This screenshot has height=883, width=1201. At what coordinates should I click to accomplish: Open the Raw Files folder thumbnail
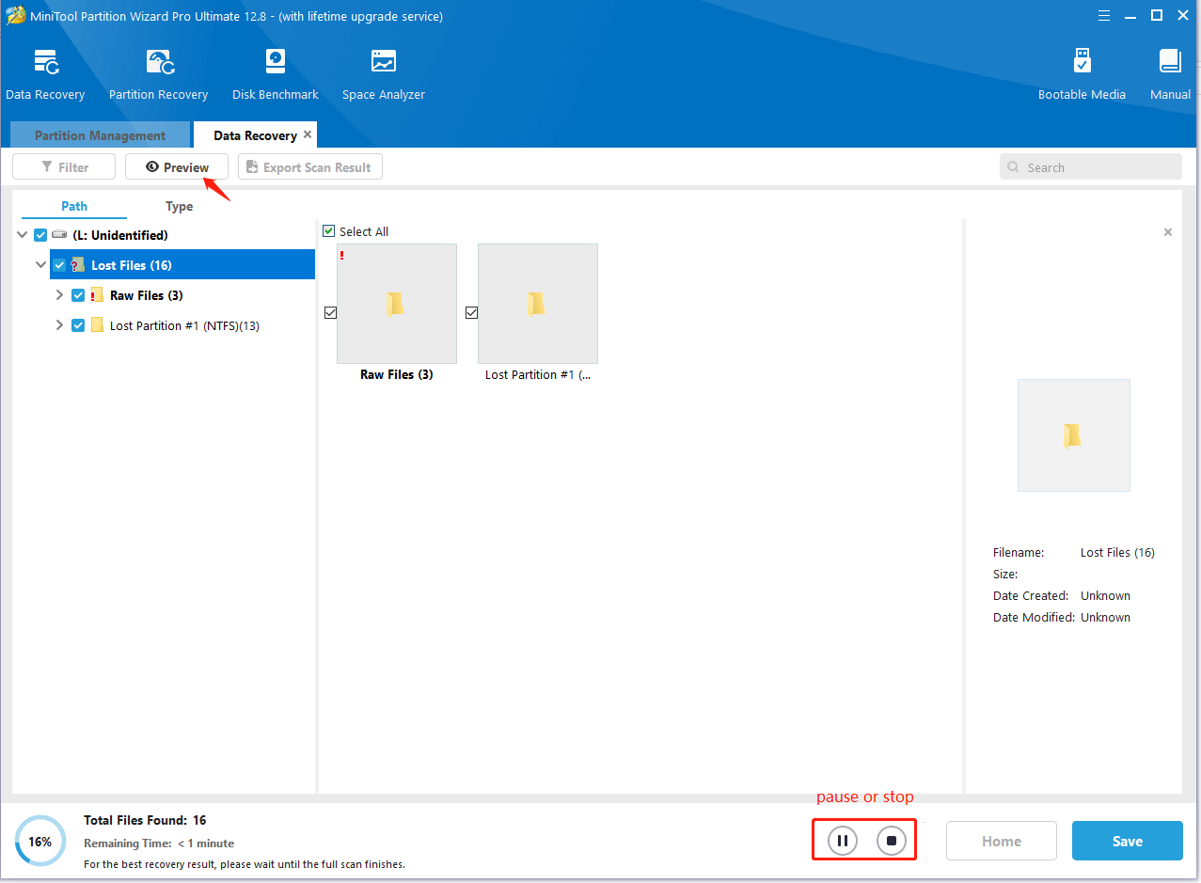click(x=396, y=304)
